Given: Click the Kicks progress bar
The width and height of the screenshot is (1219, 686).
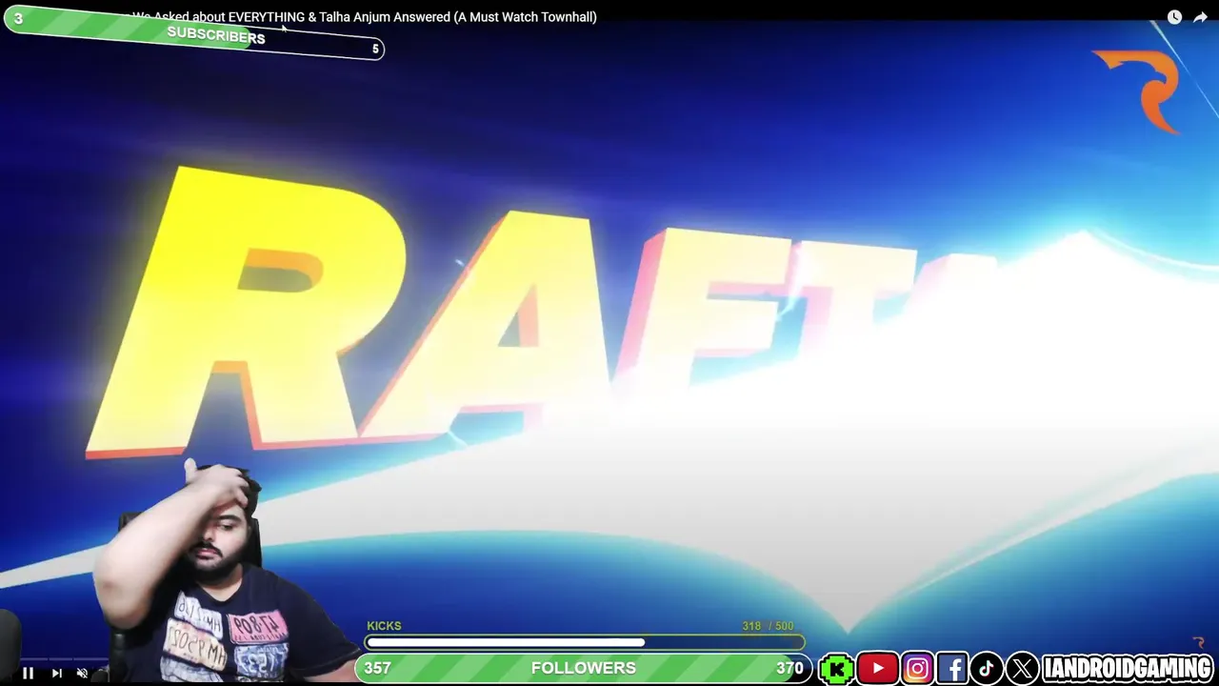Looking at the screenshot, I should pos(585,642).
